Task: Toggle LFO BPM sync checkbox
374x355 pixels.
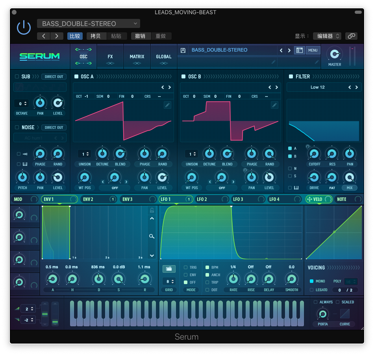Action: click(x=207, y=268)
